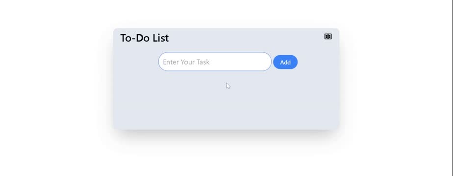Click the word To-Do in the title
The height and width of the screenshot is (176, 453).
pos(135,38)
